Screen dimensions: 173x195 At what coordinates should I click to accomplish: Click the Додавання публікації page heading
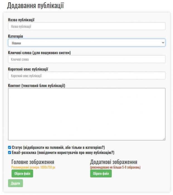pos(35,6)
